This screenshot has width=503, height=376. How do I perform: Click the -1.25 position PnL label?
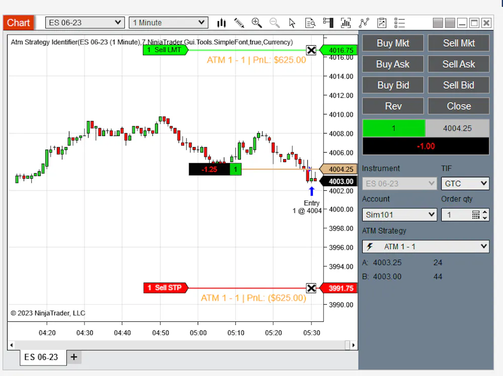[209, 169]
